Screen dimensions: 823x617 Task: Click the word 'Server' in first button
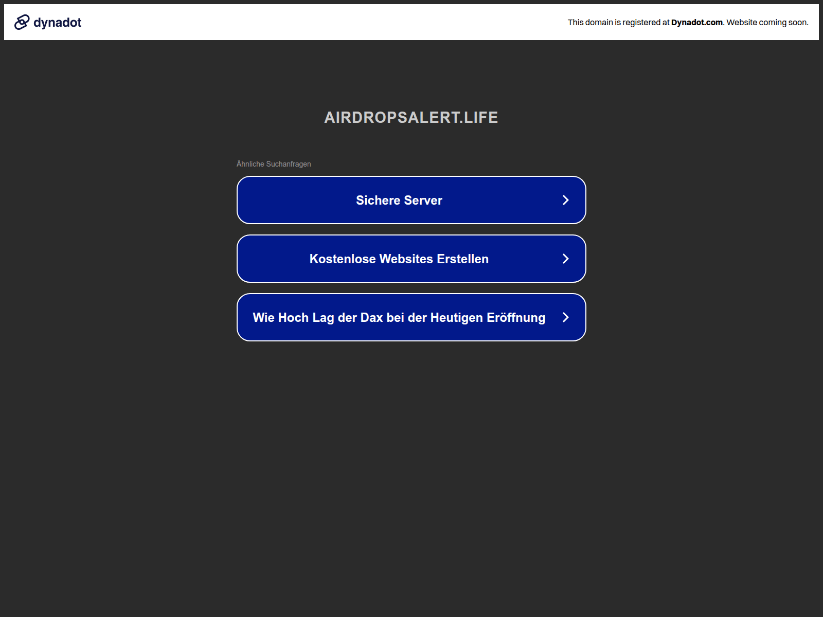click(x=423, y=200)
